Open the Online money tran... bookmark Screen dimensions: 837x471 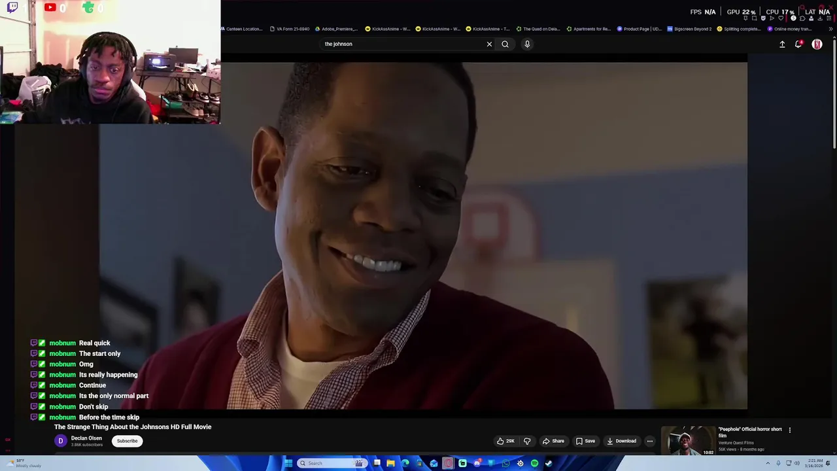(789, 29)
